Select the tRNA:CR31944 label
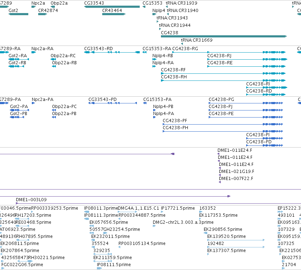The width and height of the screenshot is (301, 270). pyautogui.click(x=175, y=25)
